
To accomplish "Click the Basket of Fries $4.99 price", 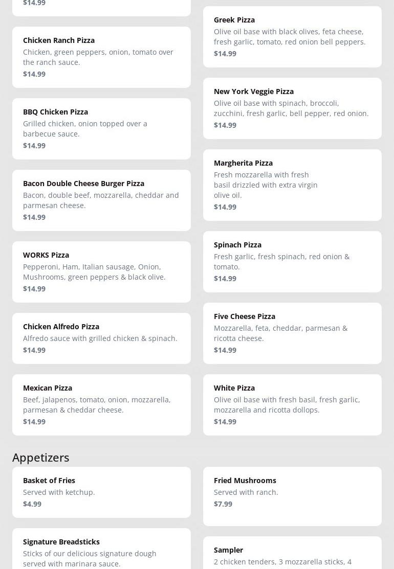I will [x=32, y=504].
